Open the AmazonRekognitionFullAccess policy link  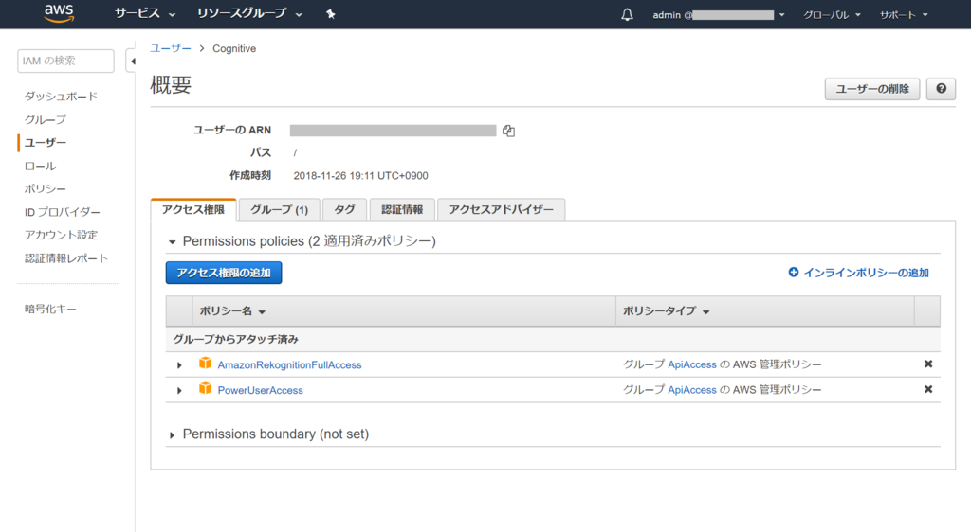click(289, 365)
